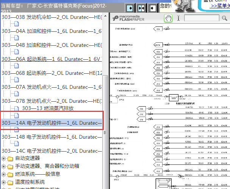Image resolution: width=230 pixels, height=189 pixels.
Task: Click the 自动变速器 folder icon
Action: pyautogui.click(x=10, y=159)
